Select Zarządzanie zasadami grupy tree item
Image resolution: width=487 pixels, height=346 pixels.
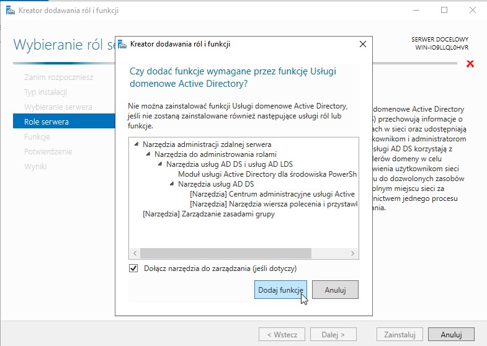point(208,214)
